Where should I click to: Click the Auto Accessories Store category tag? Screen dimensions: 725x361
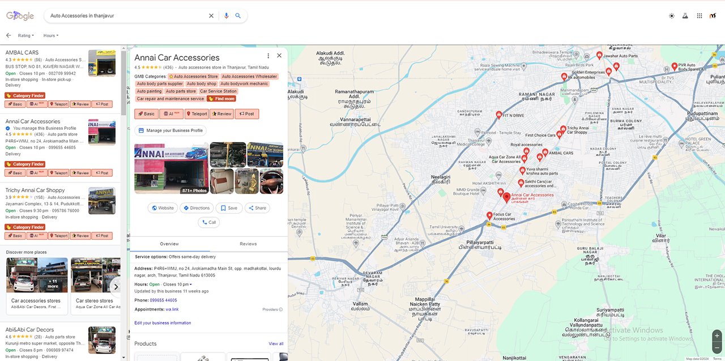193,77
